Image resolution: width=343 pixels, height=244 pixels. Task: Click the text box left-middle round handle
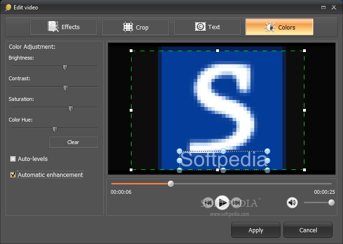179,160
